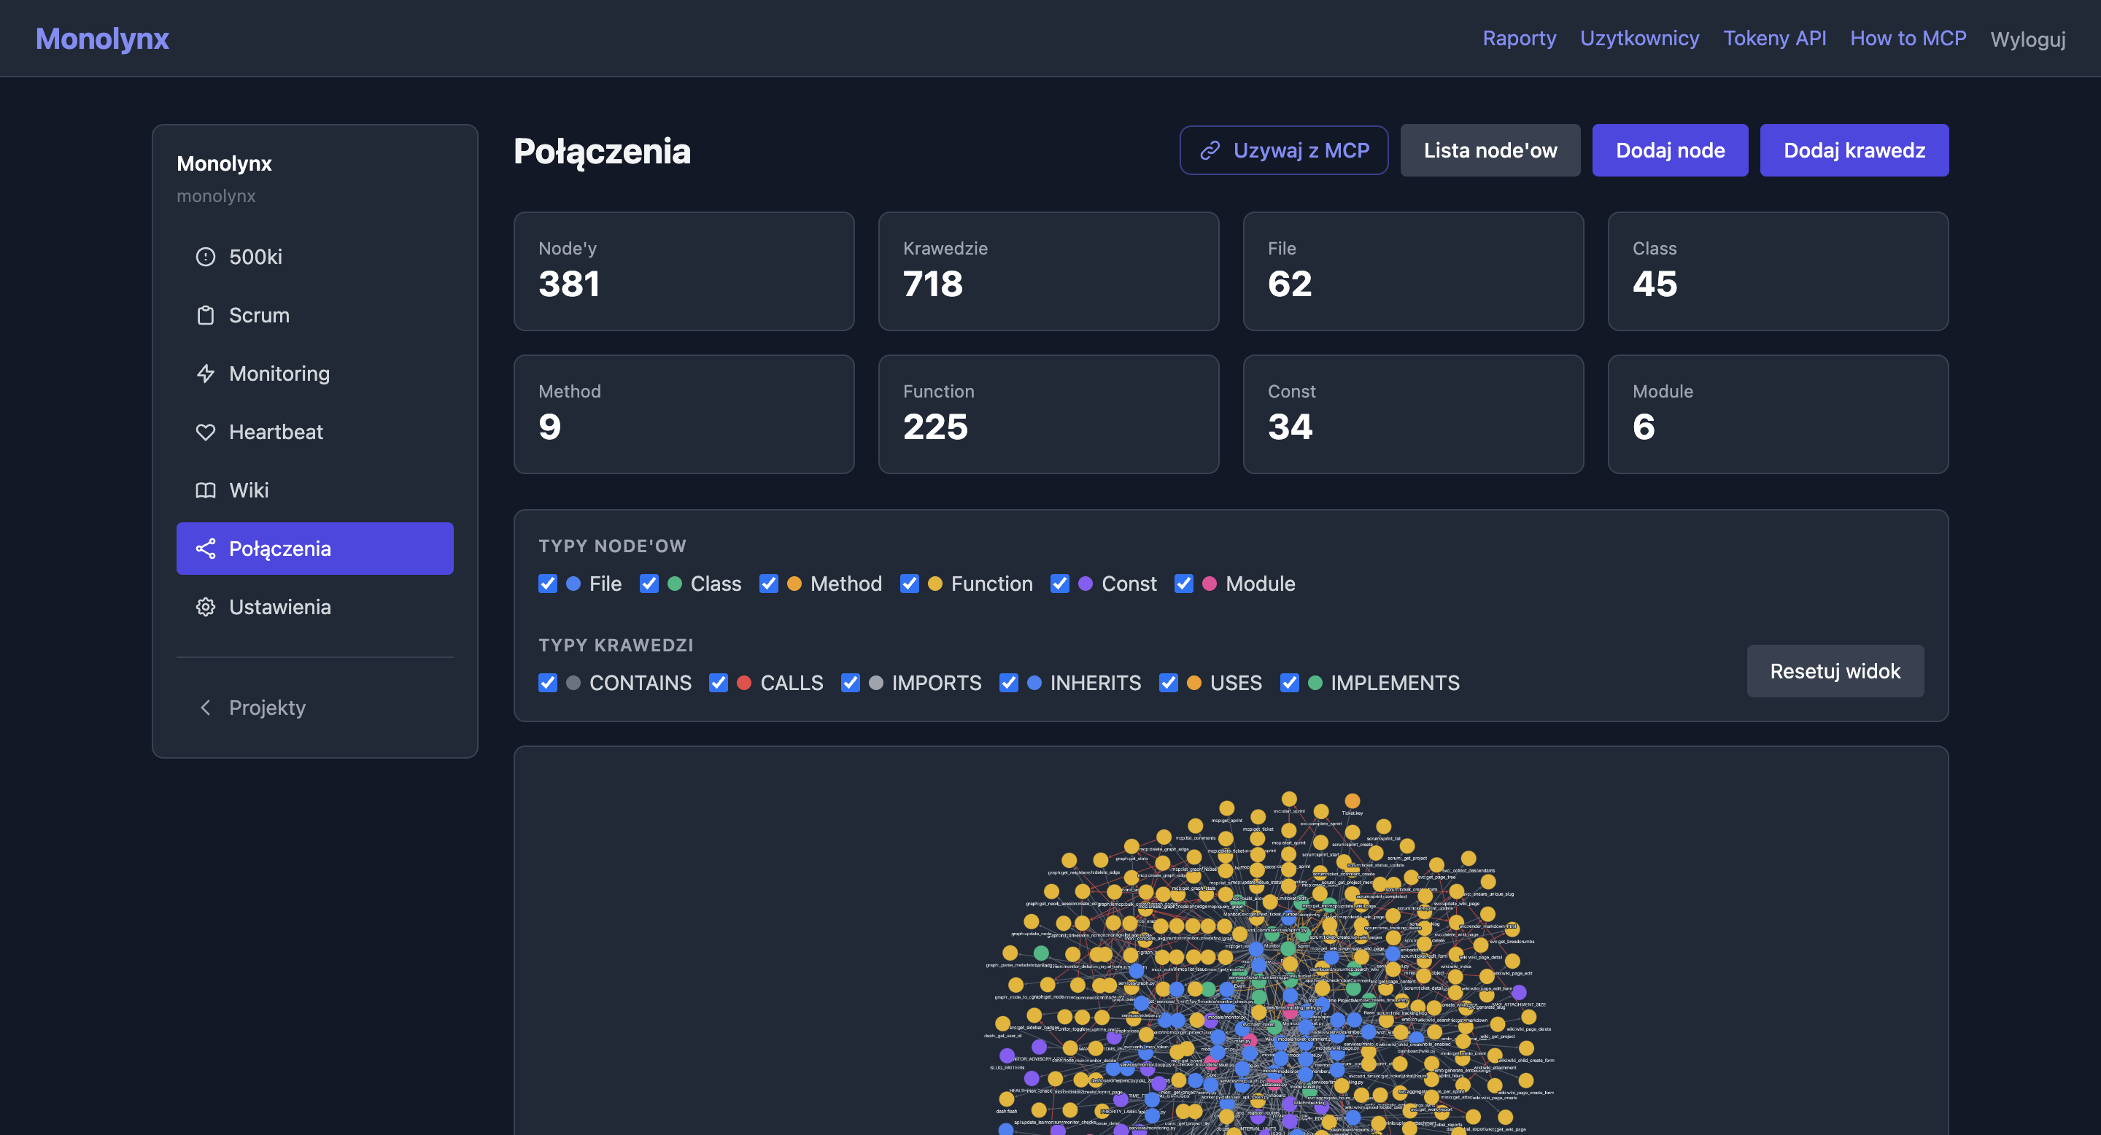Screen dimensions: 2101x1135
Task: Collapse the sidebar with Projekty chevron
Action: (206, 708)
